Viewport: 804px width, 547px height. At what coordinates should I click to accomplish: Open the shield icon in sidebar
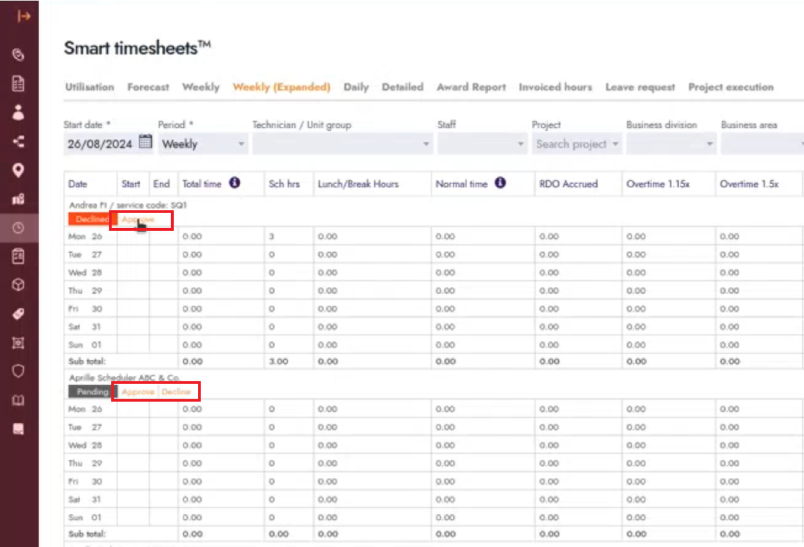(18, 371)
